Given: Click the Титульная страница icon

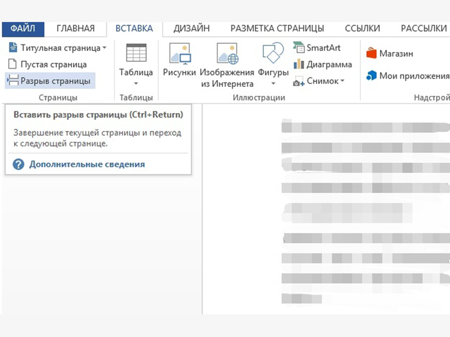Looking at the screenshot, I should point(13,48).
